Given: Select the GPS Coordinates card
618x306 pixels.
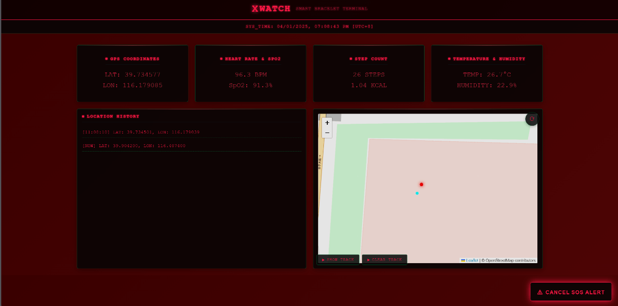Looking at the screenshot, I should (132, 74).
